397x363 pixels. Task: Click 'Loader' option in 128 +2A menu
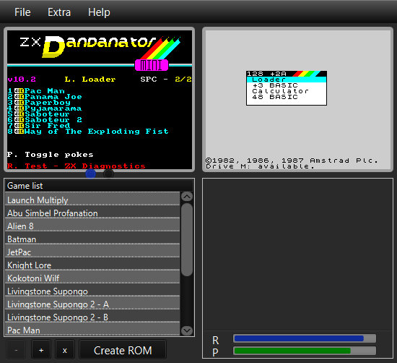pyautogui.click(x=287, y=80)
